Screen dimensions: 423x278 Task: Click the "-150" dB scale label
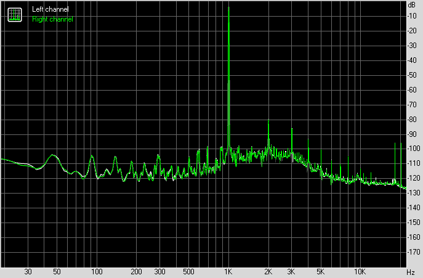coord(414,223)
